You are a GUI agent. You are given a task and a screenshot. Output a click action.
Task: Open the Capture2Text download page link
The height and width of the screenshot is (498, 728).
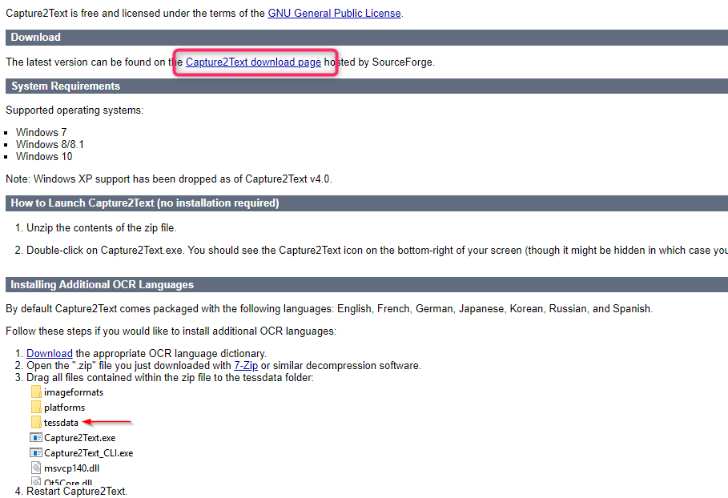[x=253, y=62]
